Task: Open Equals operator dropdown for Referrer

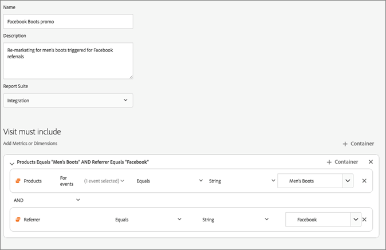Action: [148, 219]
